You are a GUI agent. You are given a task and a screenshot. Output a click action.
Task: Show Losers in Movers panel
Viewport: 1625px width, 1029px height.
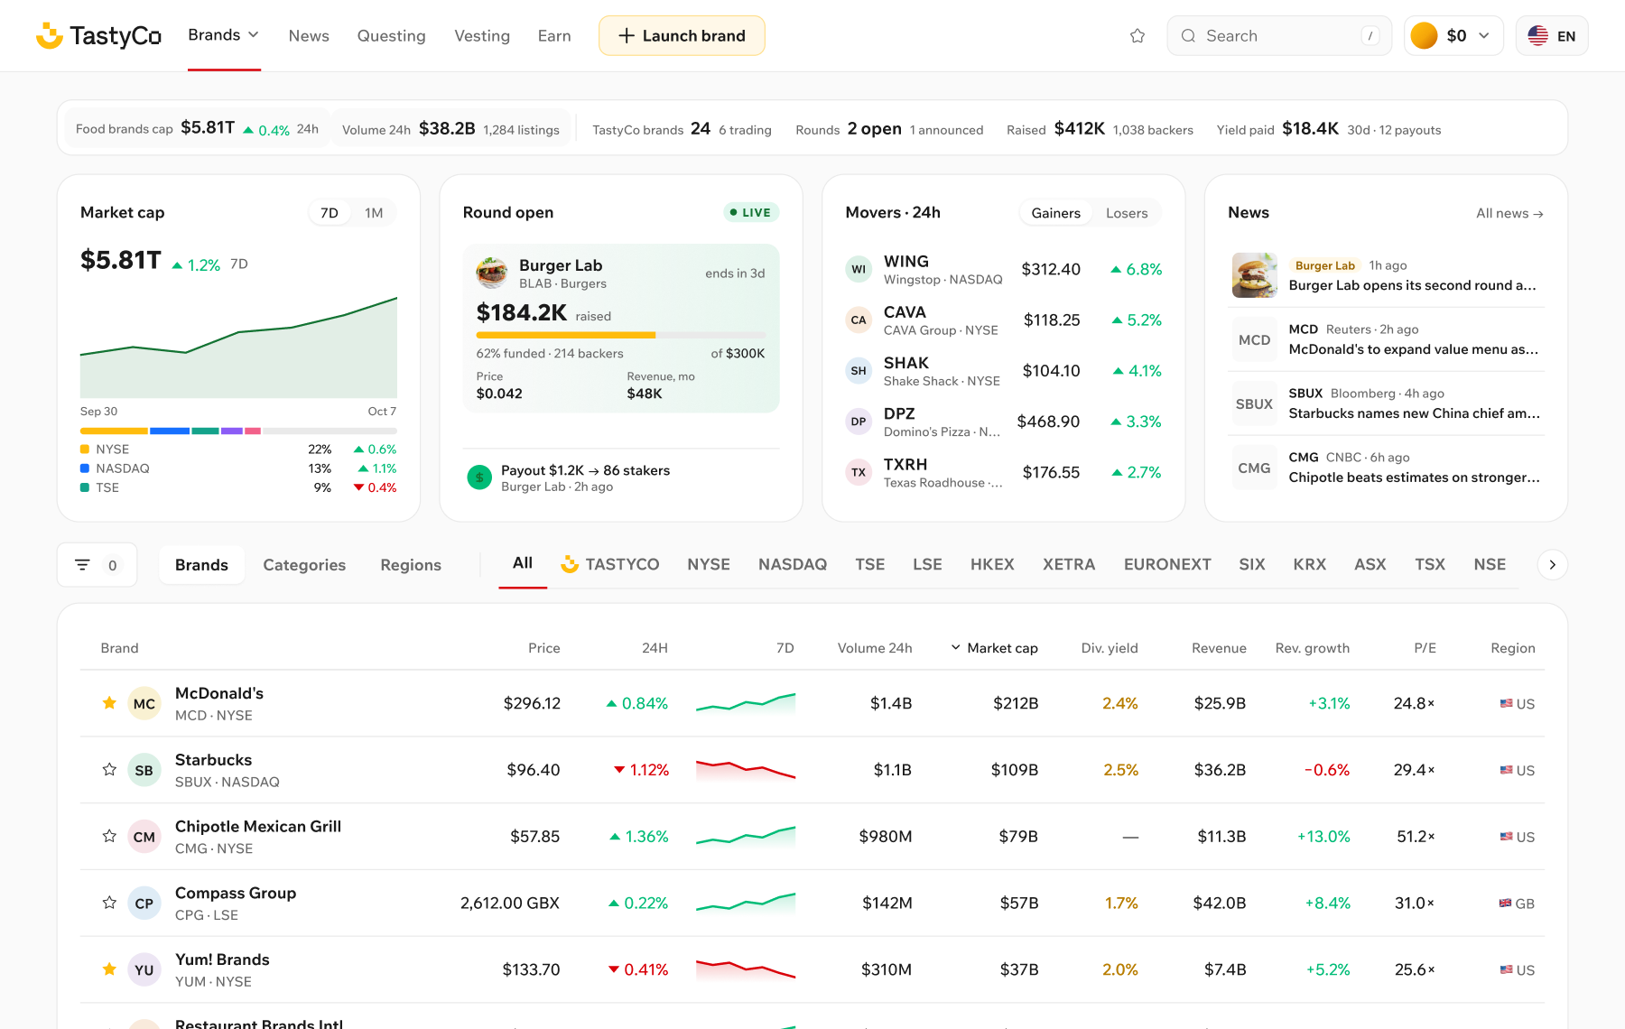point(1127,213)
